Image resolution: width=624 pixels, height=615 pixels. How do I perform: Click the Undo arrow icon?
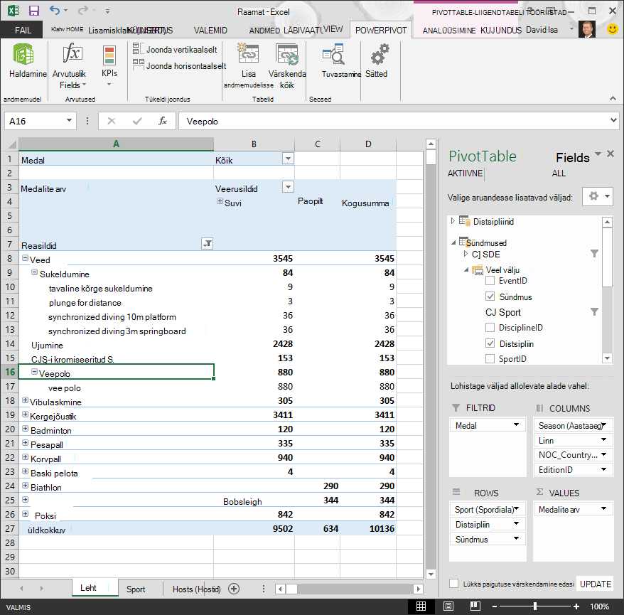[55, 11]
